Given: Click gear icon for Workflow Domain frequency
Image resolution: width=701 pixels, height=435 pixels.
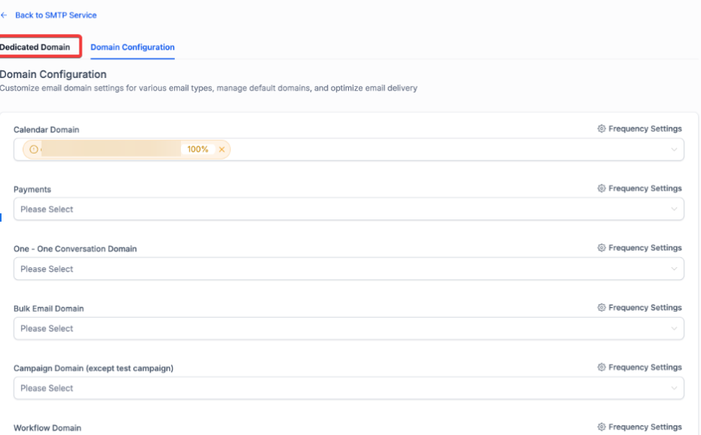Looking at the screenshot, I should tap(601, 427).
